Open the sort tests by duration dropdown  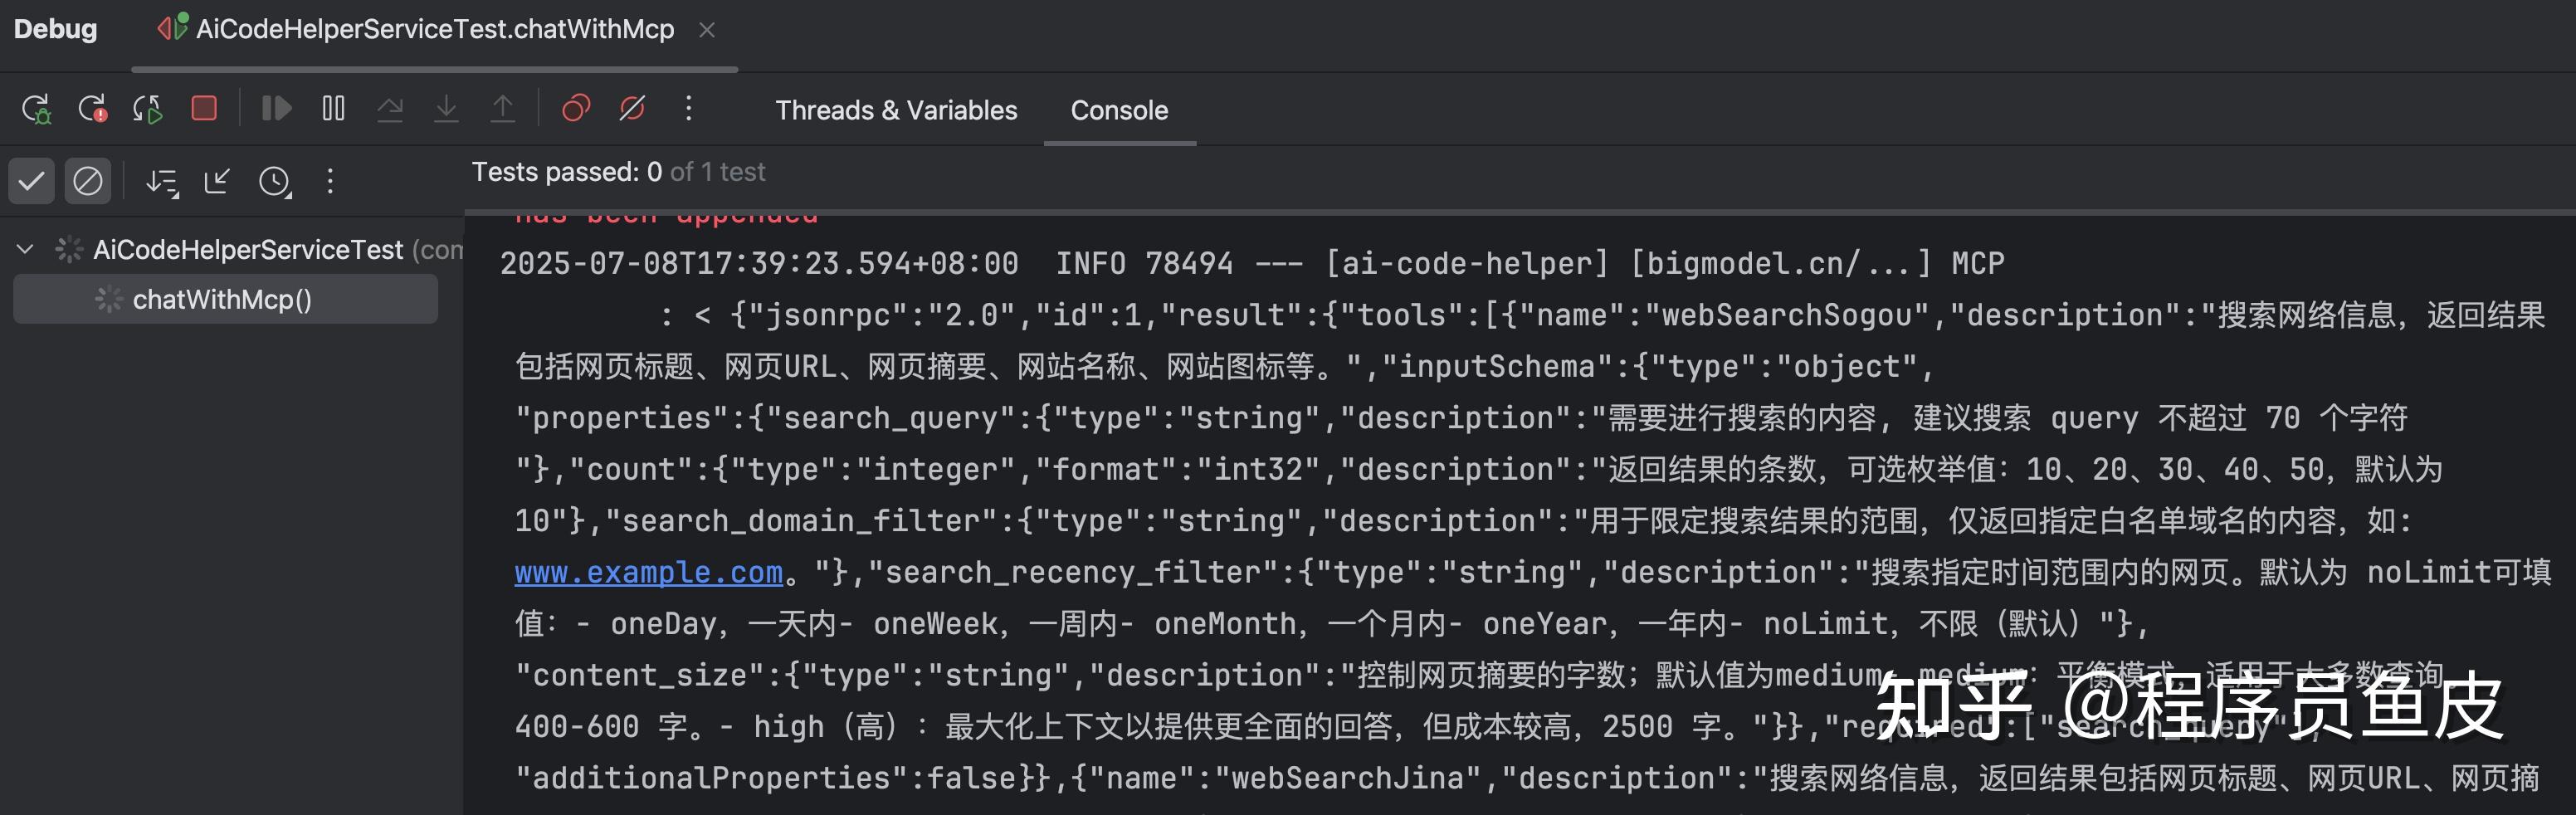click(163, 182)
